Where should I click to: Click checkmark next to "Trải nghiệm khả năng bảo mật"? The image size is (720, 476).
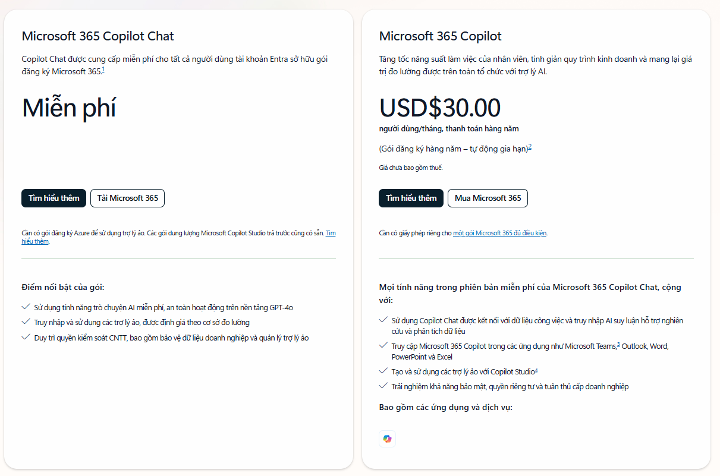click(383, 386)
